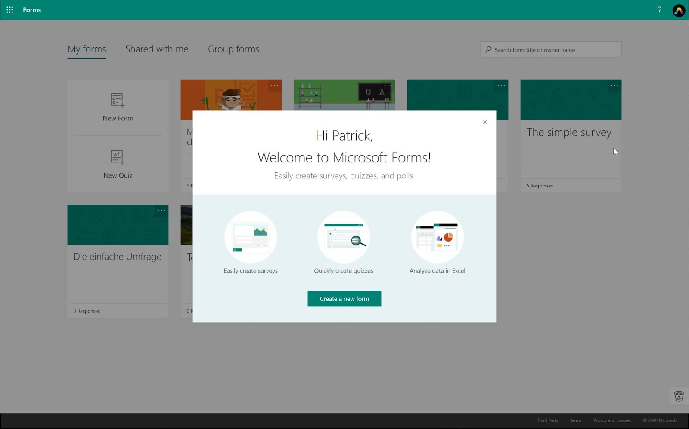Switch to the My forms tab
The image size is (689, 429).
tap(87, 49)
